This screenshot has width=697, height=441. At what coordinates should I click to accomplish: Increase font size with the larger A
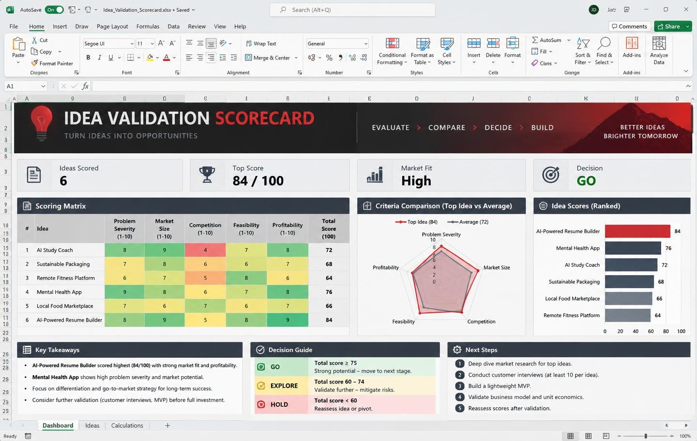point(161,44)
